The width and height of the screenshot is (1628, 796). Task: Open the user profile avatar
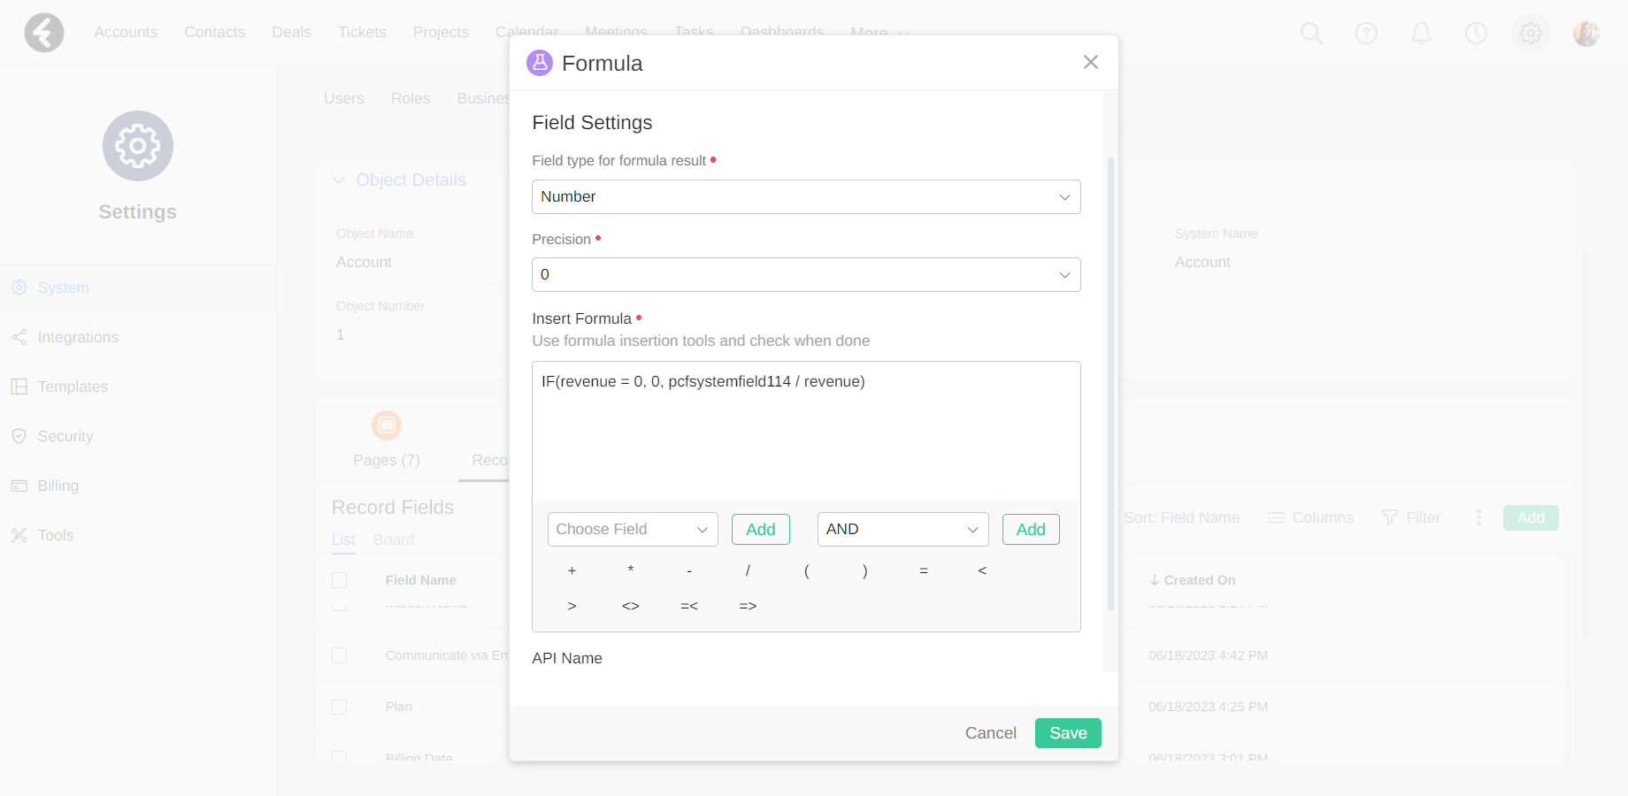[x=1586, y=34]
